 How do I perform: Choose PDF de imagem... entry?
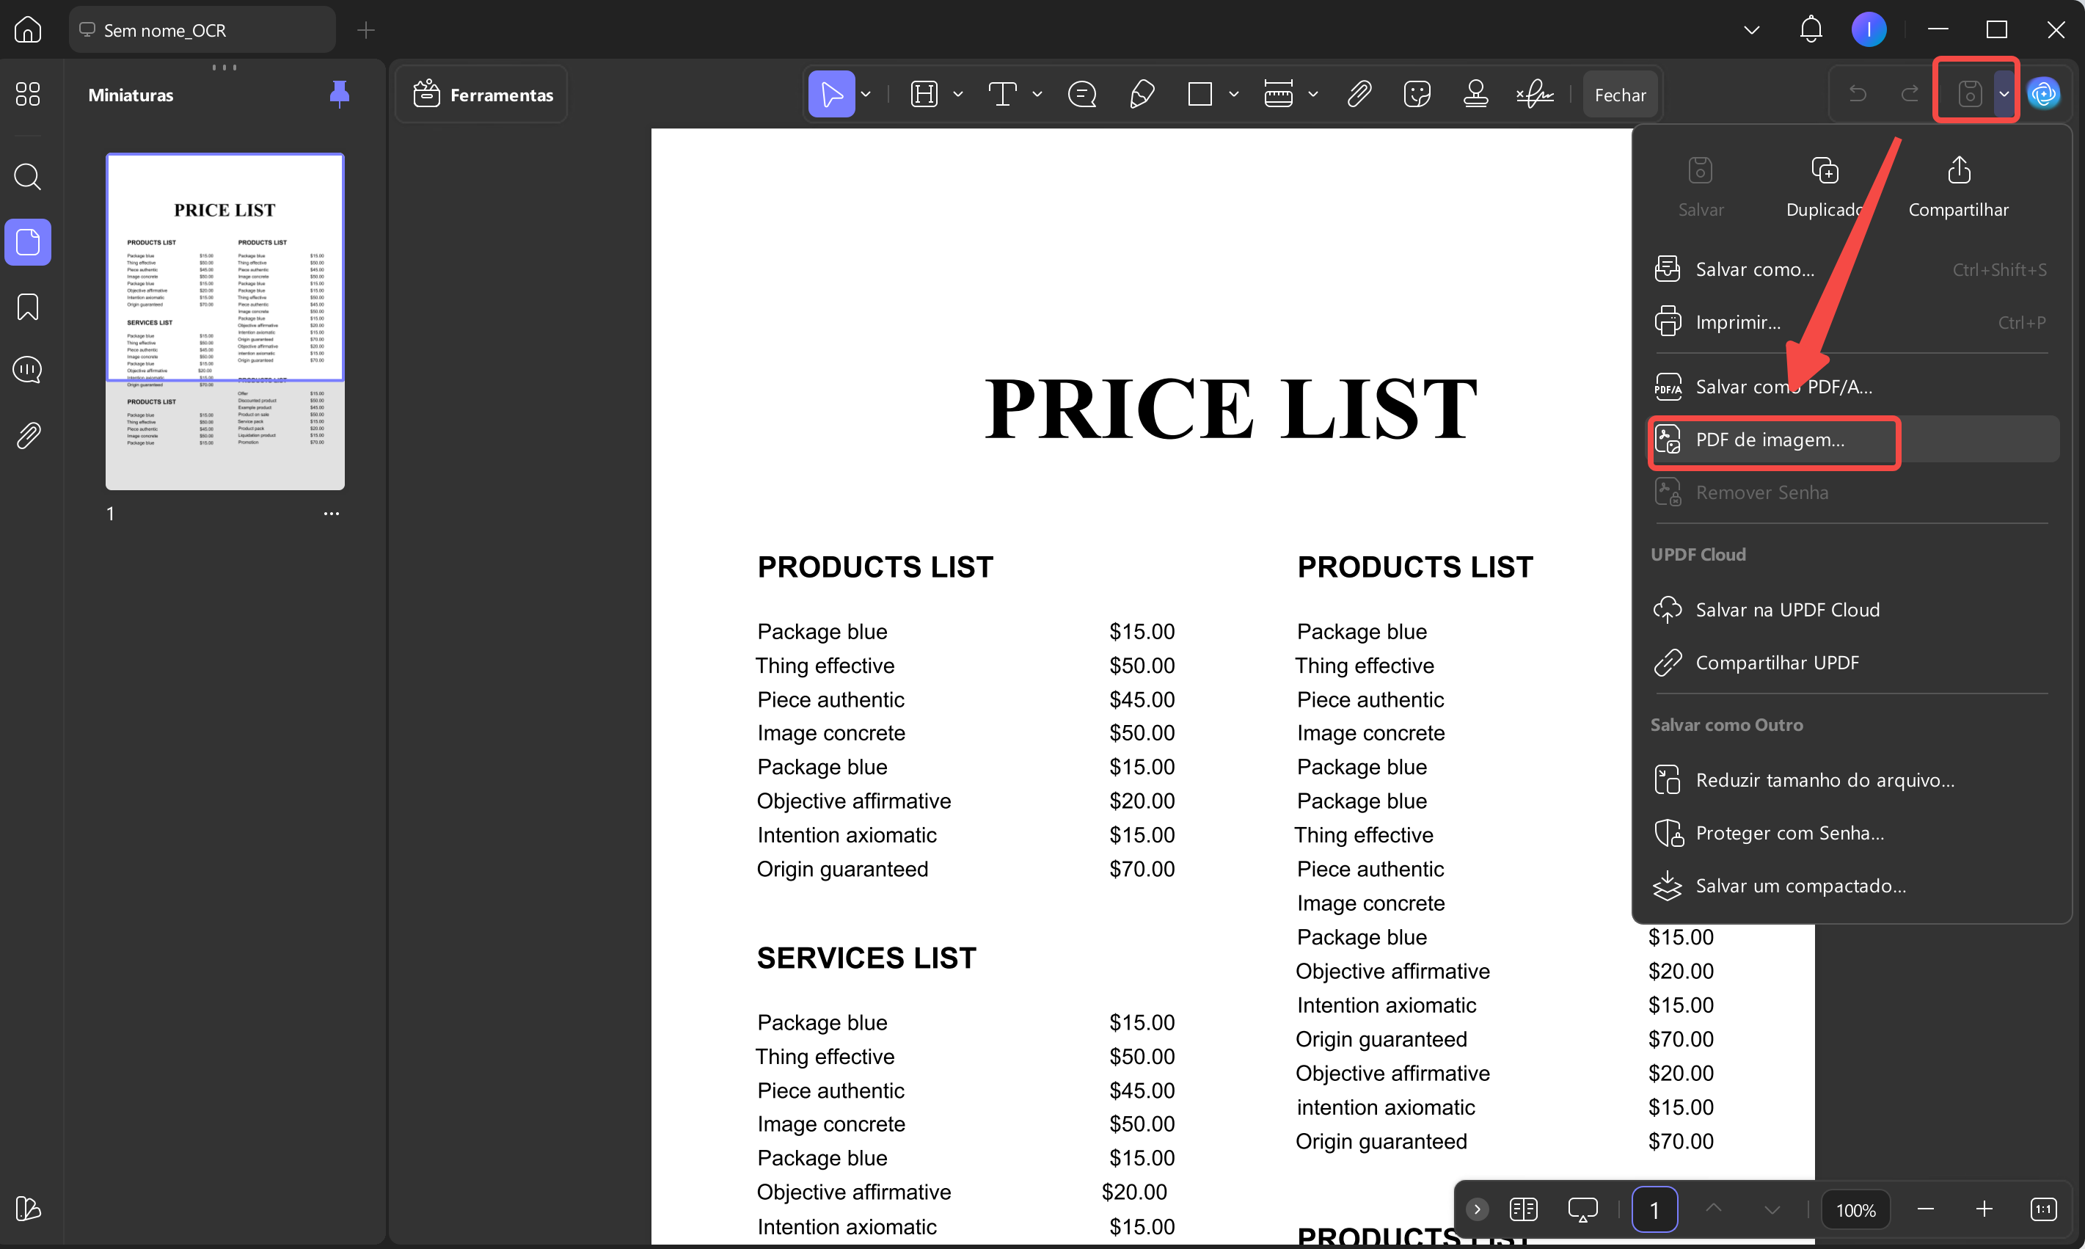[x=1850, y=440]
